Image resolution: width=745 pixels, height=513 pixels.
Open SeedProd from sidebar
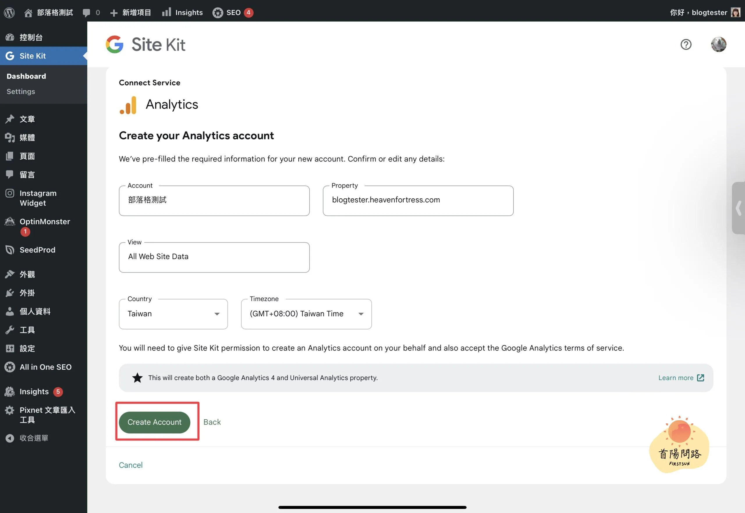pyautogui.click(x=37, y=250)
